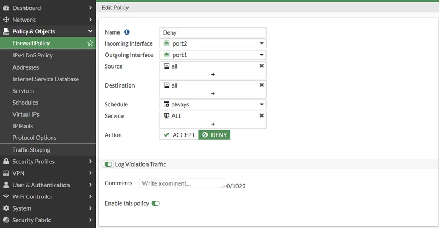Image resolution: width=439 pixels, height=228 pixels.
Task: Click the 'always' schedule icon
Action: [x=166, y=104]
